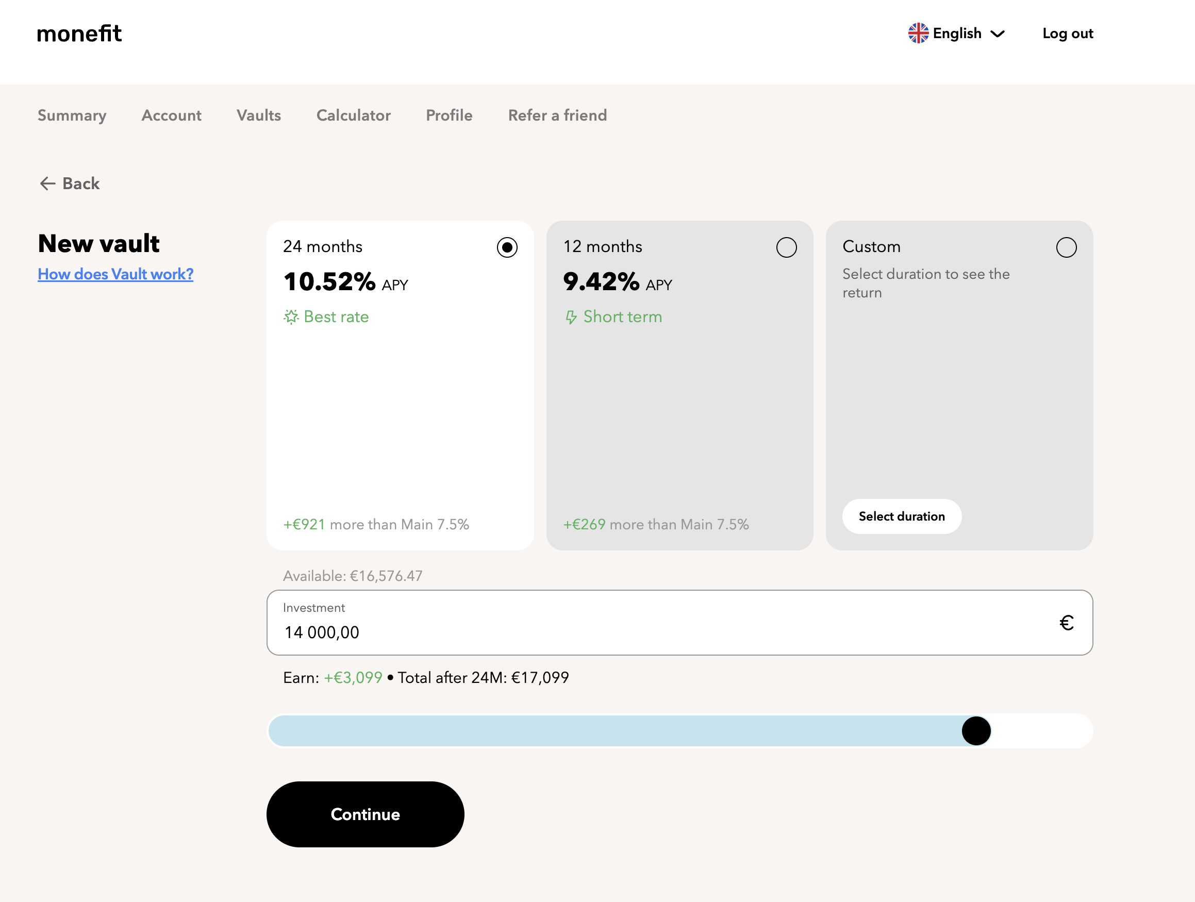
Task: Open the How does Vault work link
Action: click(115, 274)
